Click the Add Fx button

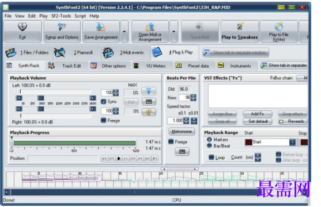(x=258, y=114)
